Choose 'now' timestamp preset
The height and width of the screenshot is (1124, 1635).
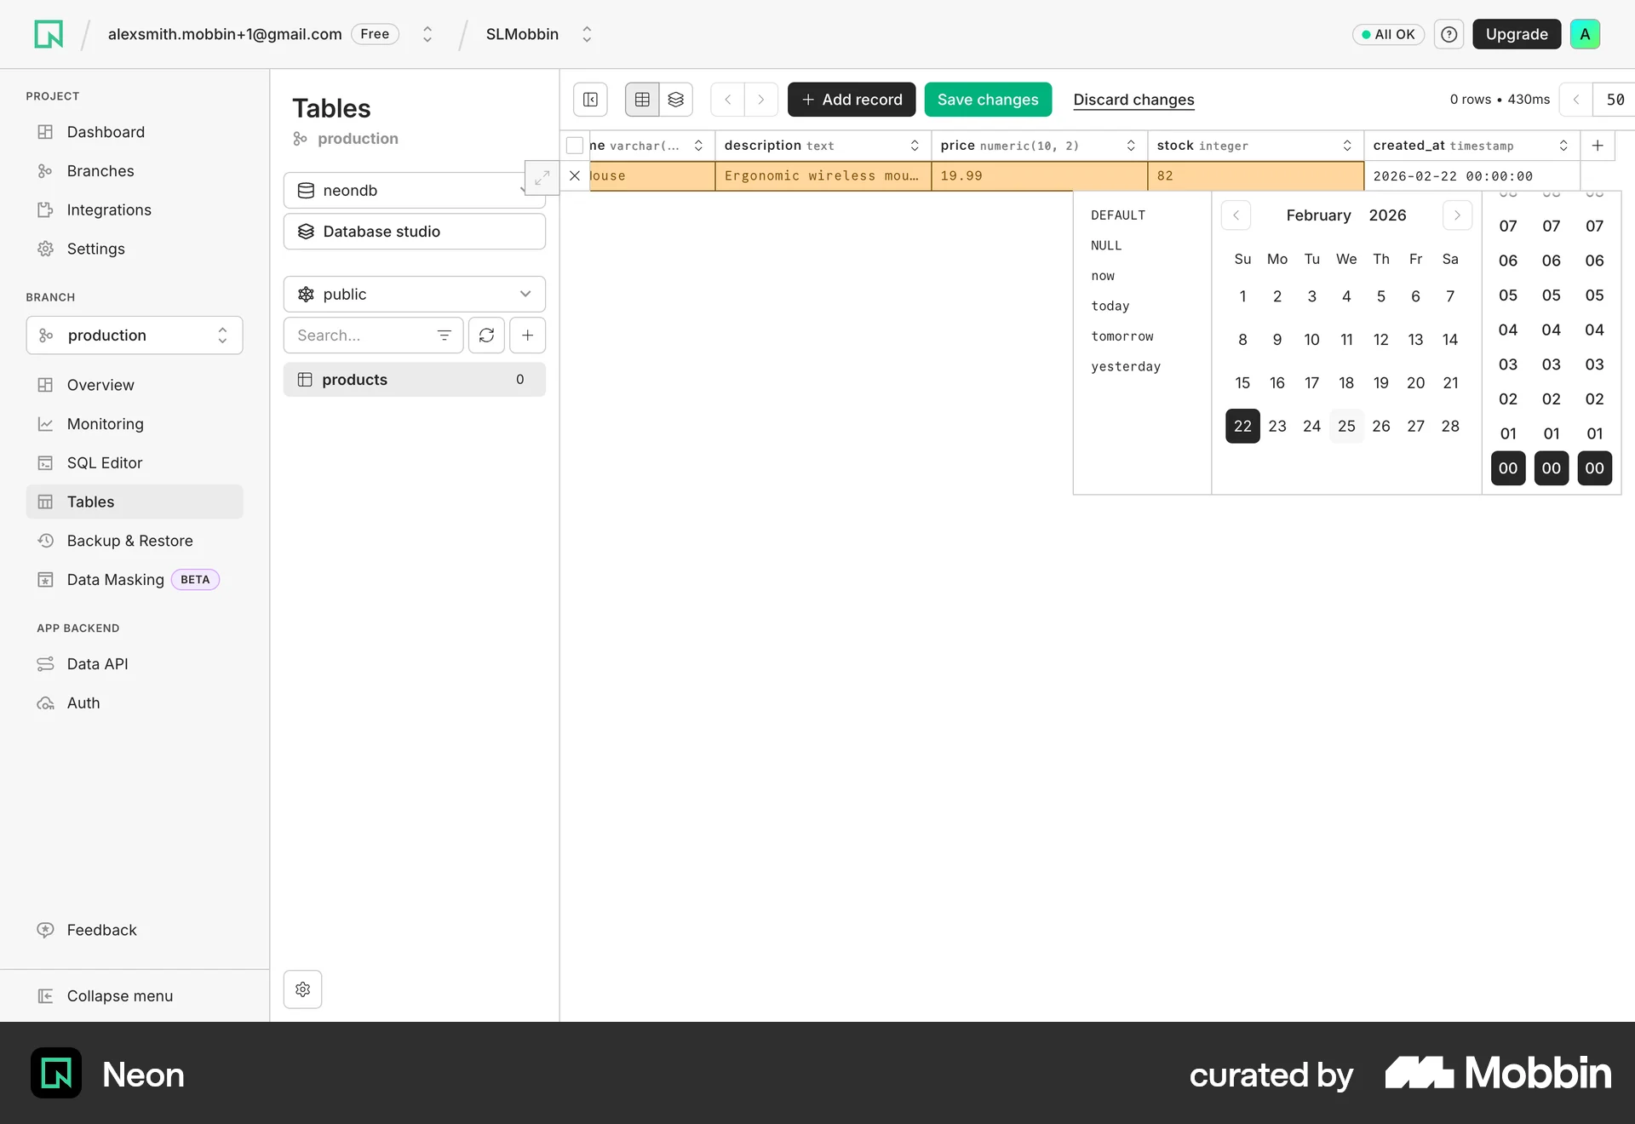(1103, 276)
